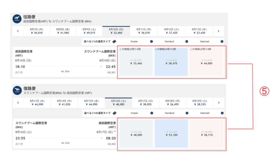Open Selected fare info icon in outbound section
The image size is (280, 157).
222,42
